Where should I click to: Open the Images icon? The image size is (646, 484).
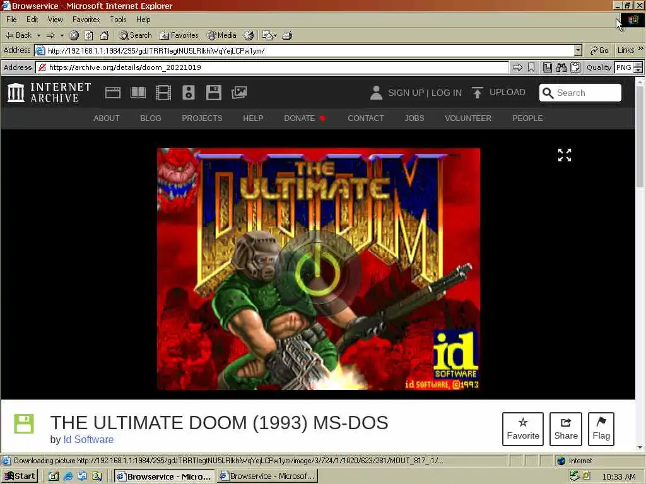(239, 93)
